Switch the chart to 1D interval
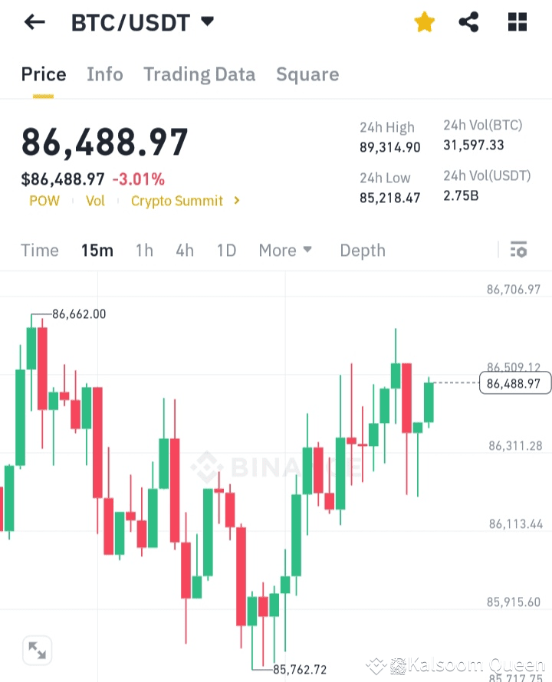 226,251
